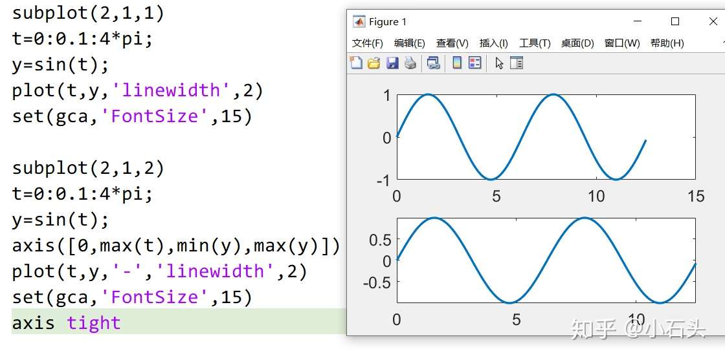Click the x-axis label '15' on upper plot
This screenshot has width=725, height=360.
coord(696,196)
